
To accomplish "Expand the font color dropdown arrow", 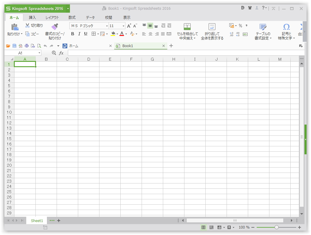I will (x=126, y=34).
